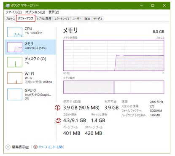Screen dimensions: 175x156
Task: Click the Task Manager title bar icon
Action: click(8, 5)
